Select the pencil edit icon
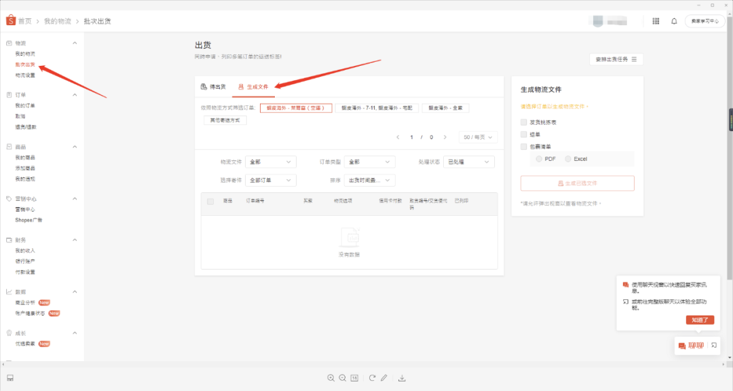 pyautogui.click(x=386, y=378)
